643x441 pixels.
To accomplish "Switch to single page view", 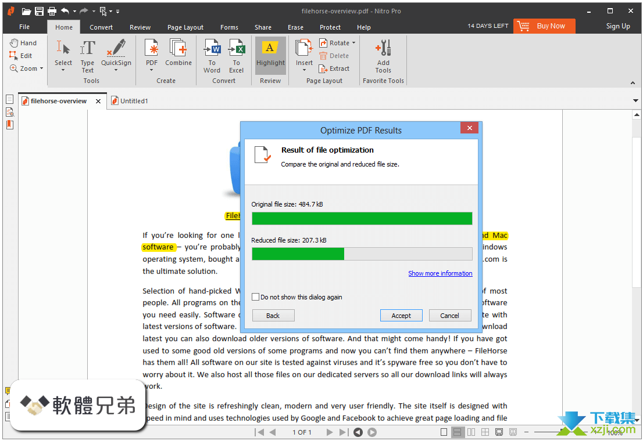I will 444,432.
